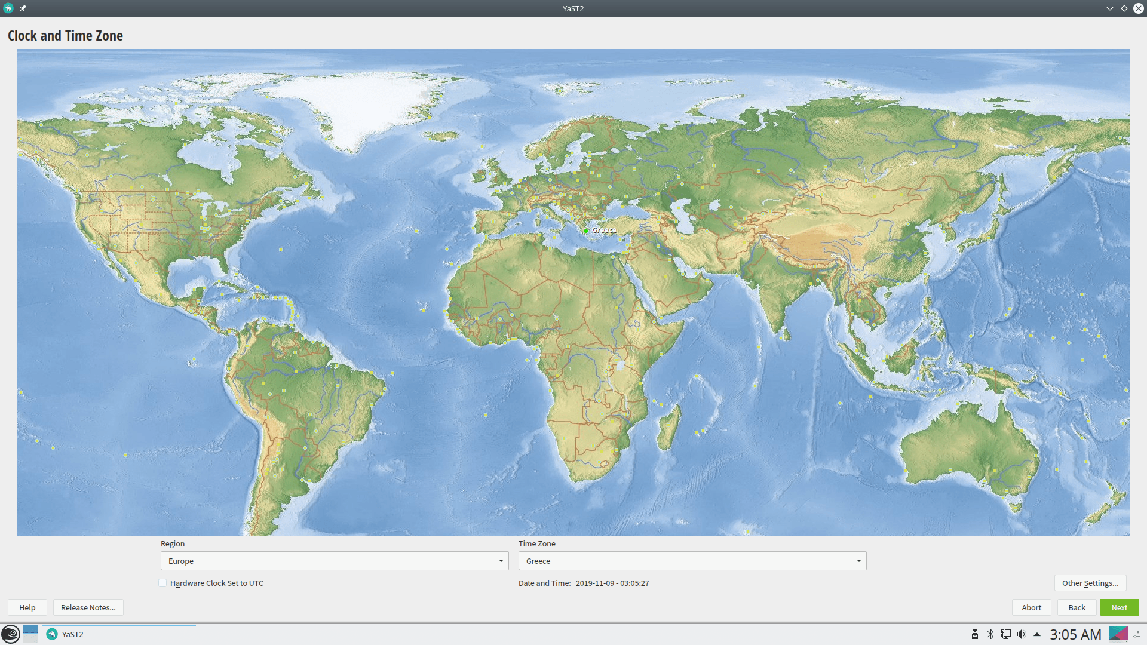Click the virtual desktop pager
The width and height of the screenshot is (1147, 645).
tap(30, 634)
